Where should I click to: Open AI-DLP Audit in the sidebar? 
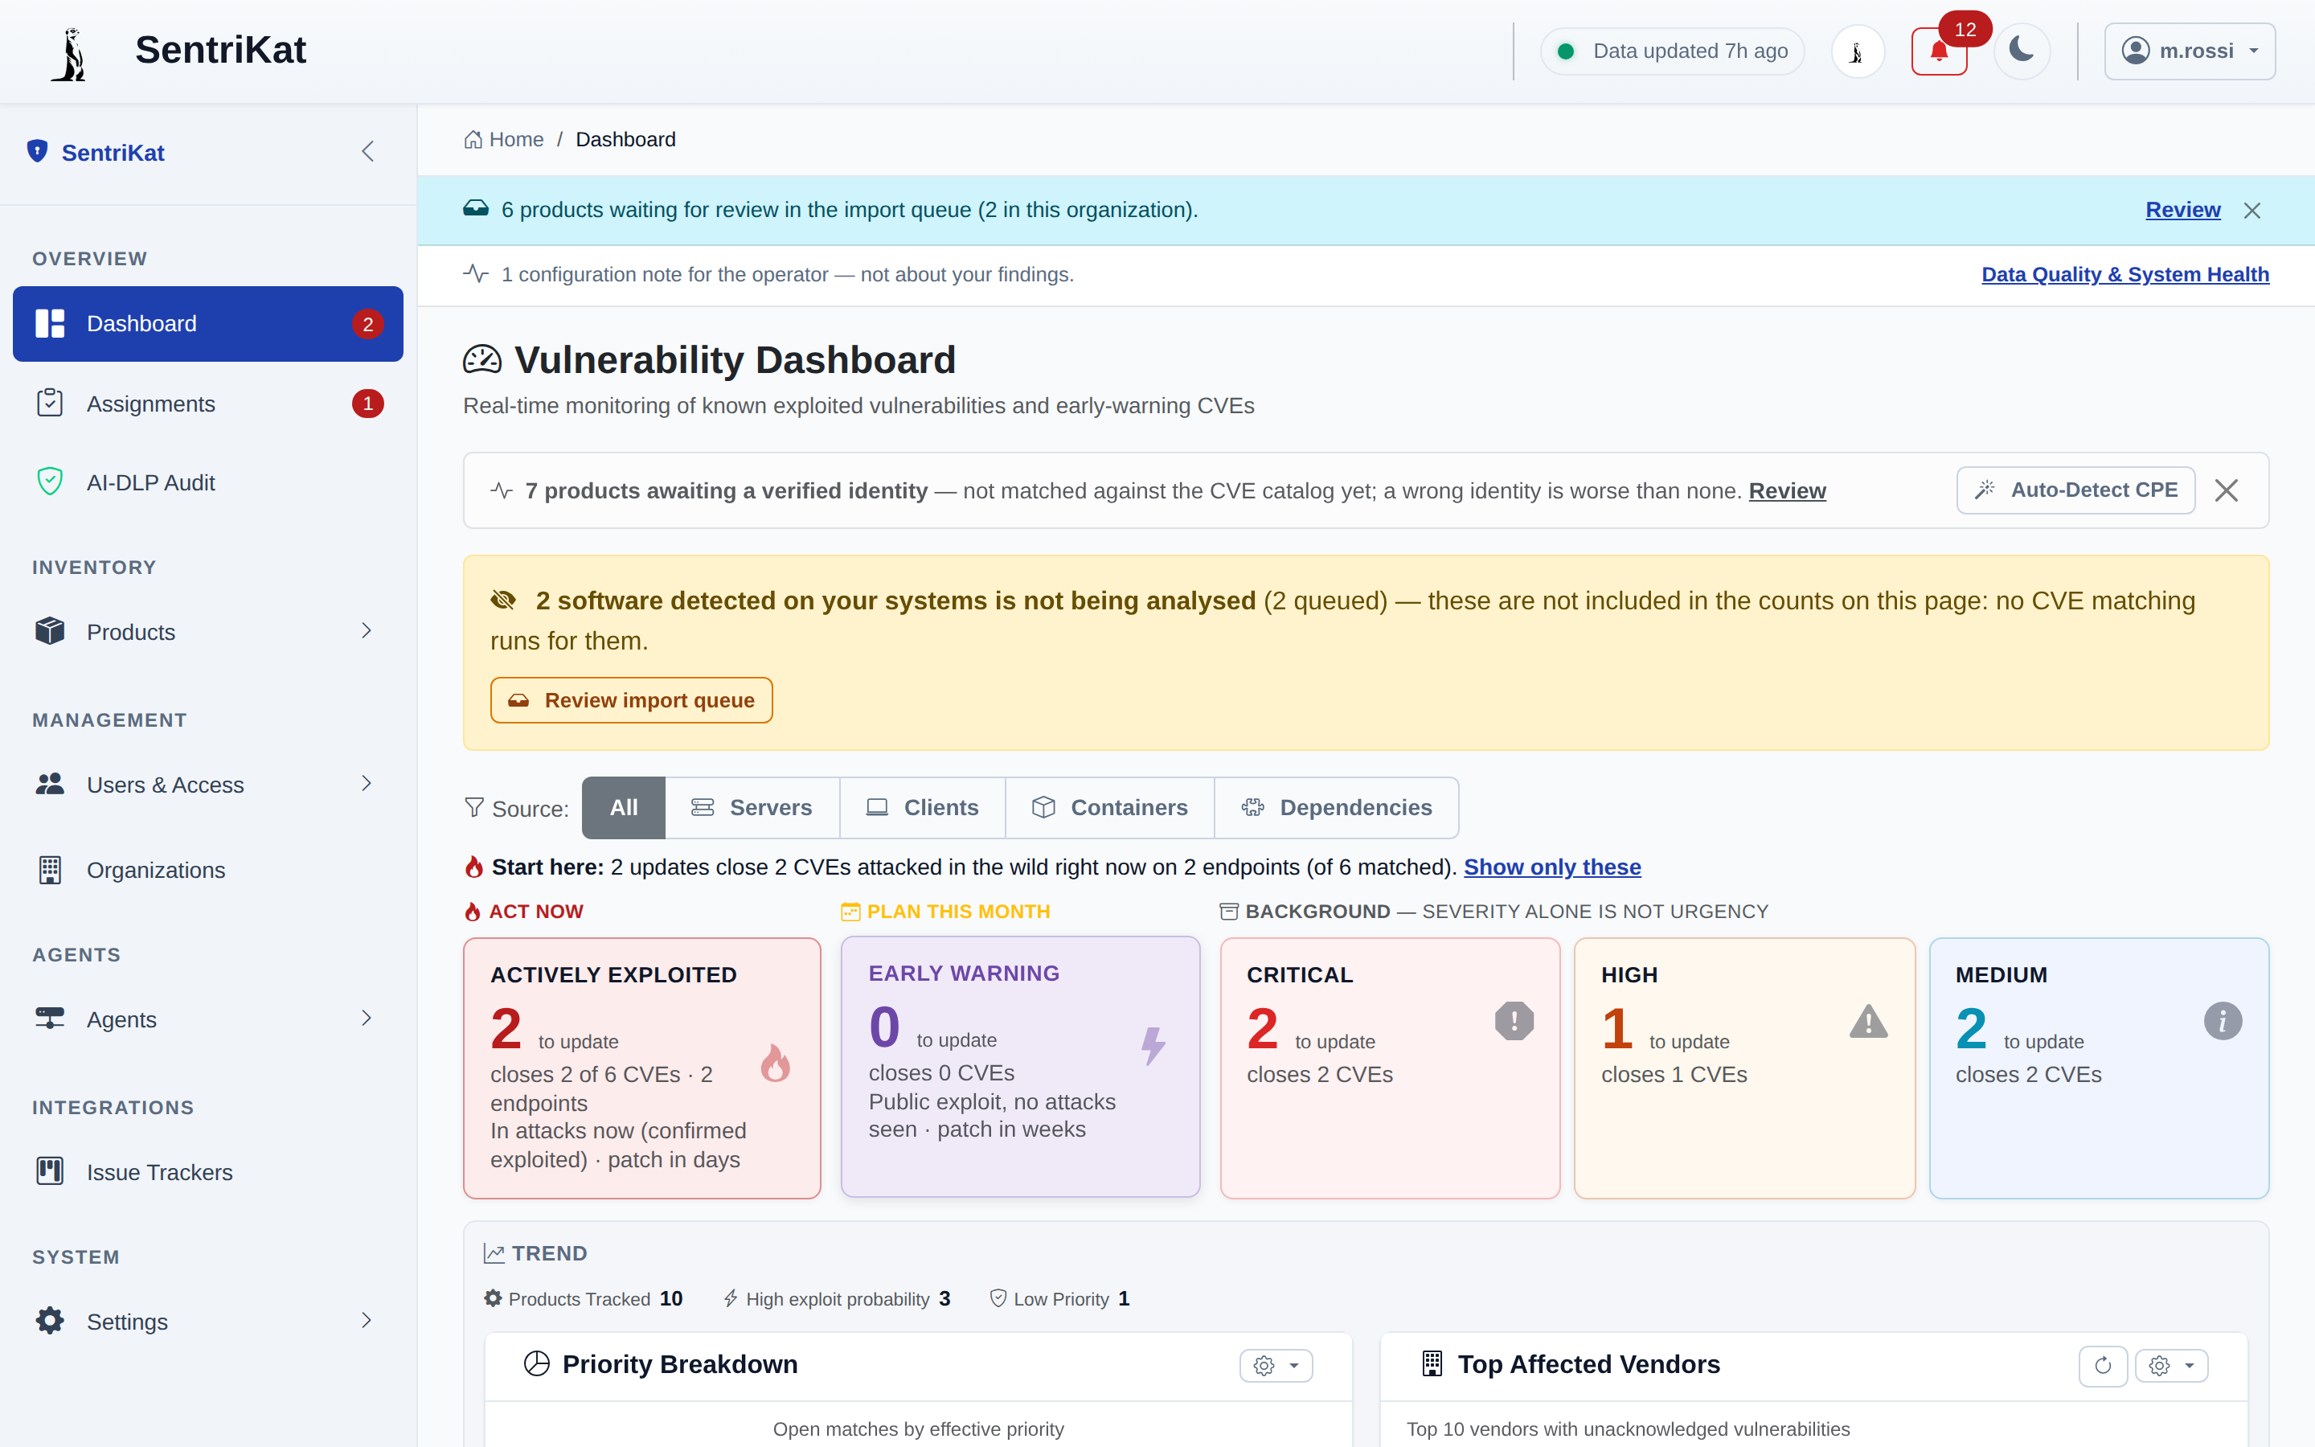tap(207, 482)
